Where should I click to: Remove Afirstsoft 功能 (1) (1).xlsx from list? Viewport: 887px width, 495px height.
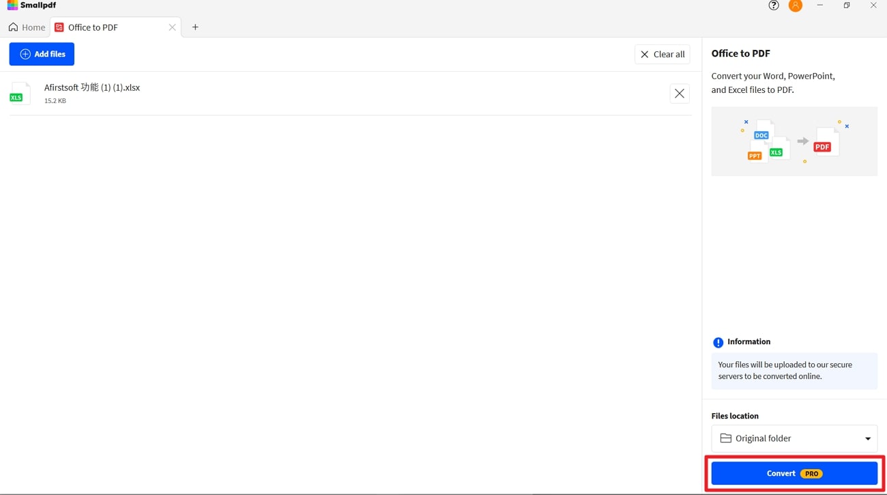pyautogui.click(x=680, y=94)
